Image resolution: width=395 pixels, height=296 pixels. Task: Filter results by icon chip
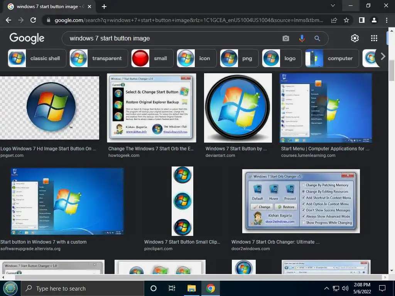tap(196, 58)
